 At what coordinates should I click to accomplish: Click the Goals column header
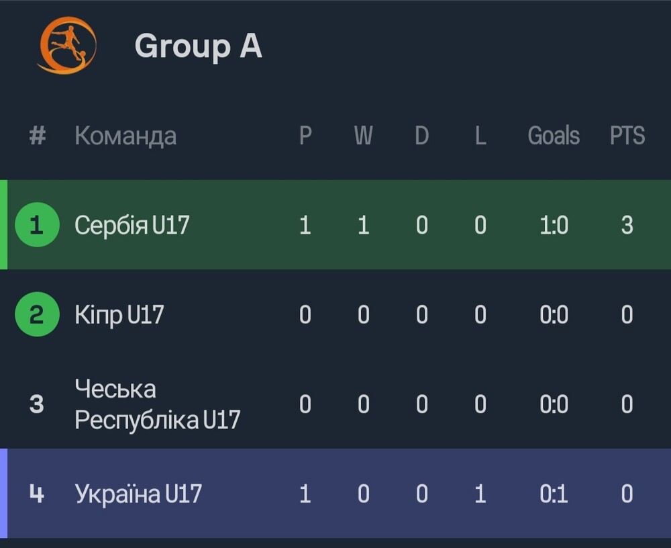554,136
